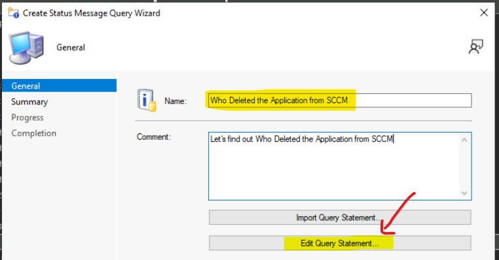
Task: Click the 'General' heading text in the header
Action: [71, 47]
